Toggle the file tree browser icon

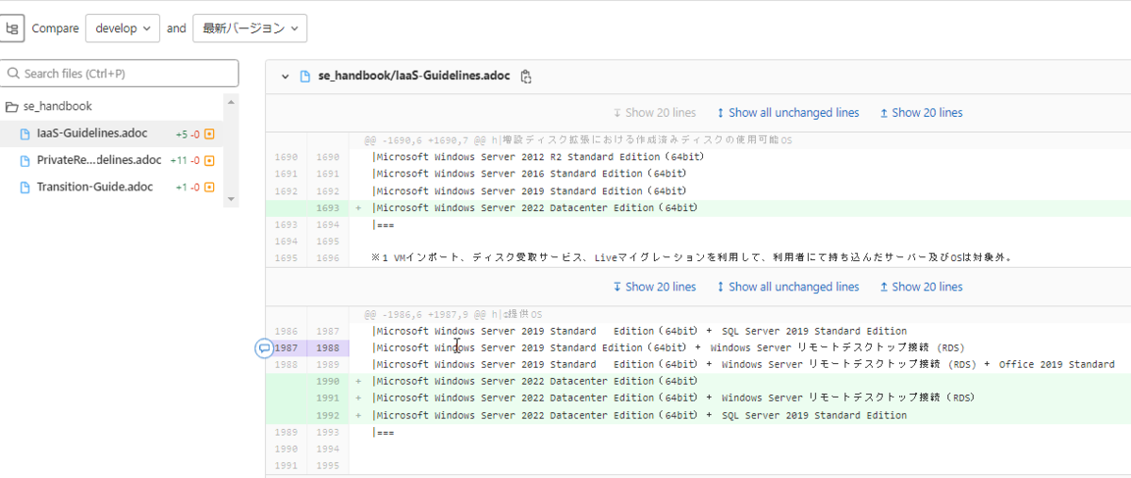pyautogui.click(x=12, y=28)
